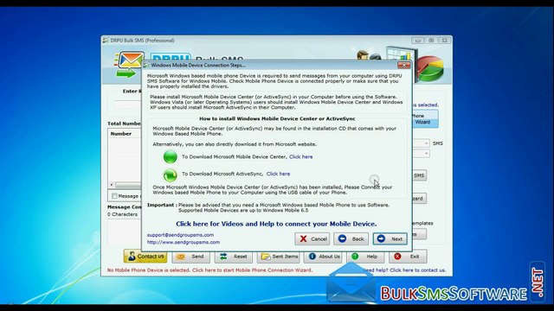Click green ActiveSync sync icon
Screen dimensions: 554x311
tap(171, 175)
